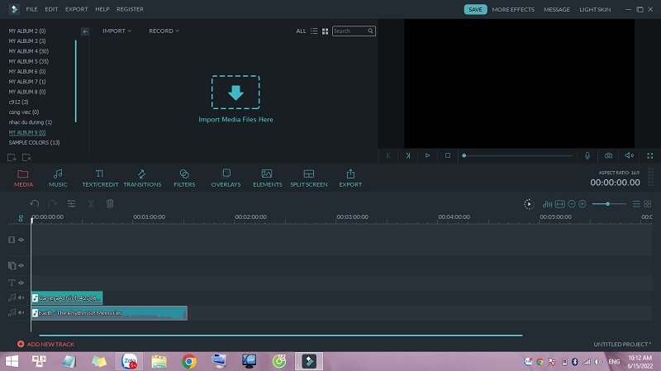Screen dimensions: 661x371
Task: Toggle the Light Skin theme
Action: pos(595,9)
